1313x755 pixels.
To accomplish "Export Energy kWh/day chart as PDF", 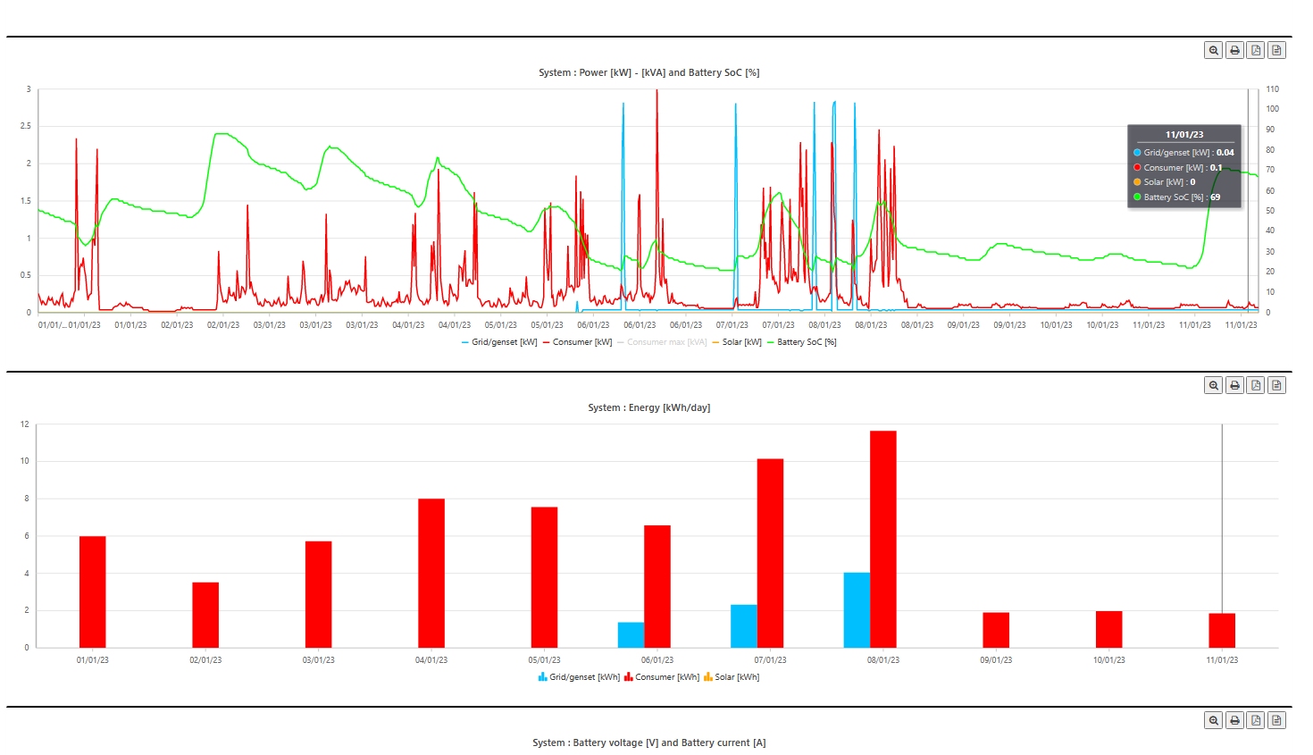I will [x=1256, y=385].
